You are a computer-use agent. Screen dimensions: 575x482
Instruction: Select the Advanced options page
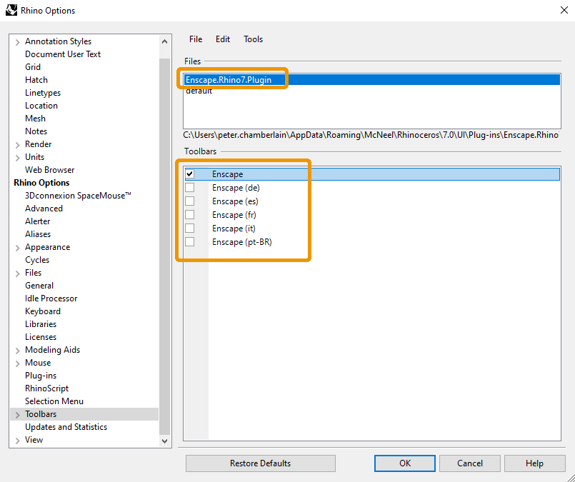[x=44, y=209]
